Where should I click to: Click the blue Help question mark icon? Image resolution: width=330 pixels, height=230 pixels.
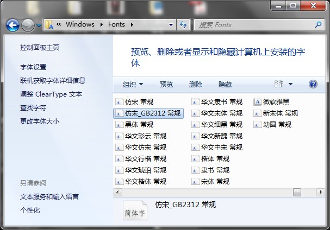click(x=313, y=84)
